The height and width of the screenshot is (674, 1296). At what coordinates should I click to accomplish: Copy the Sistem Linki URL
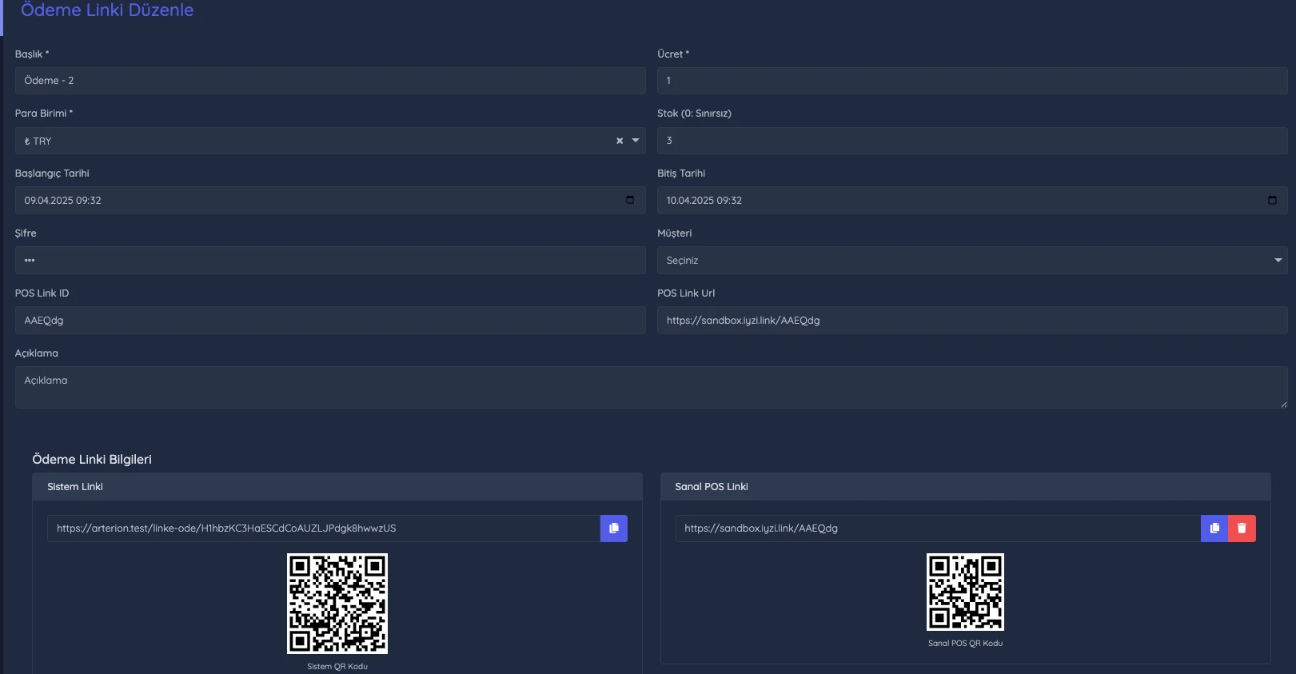(613, 528)
